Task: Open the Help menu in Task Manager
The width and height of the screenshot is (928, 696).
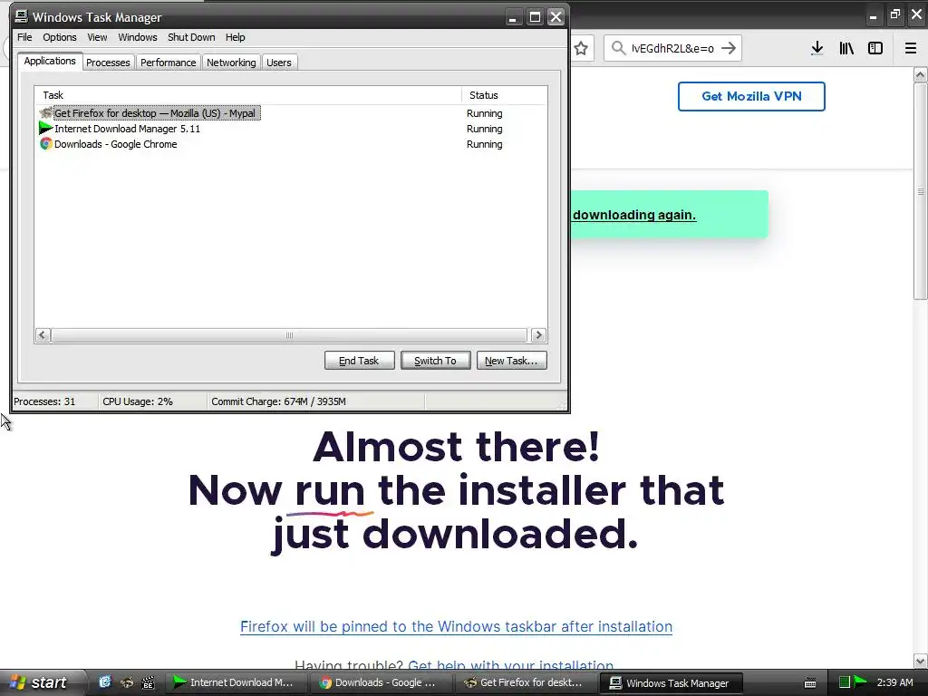Action: click(235, 37)
